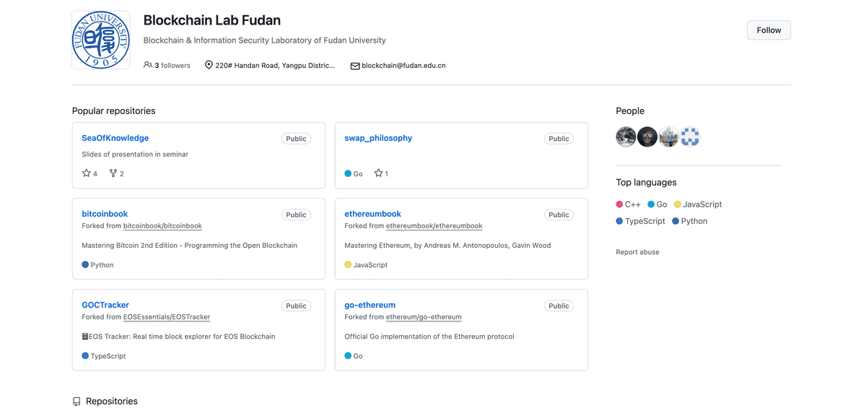Click the Go language dot on go-ethereum
Image resolution: width=866 pixels, height=416 pixels.
348,355
